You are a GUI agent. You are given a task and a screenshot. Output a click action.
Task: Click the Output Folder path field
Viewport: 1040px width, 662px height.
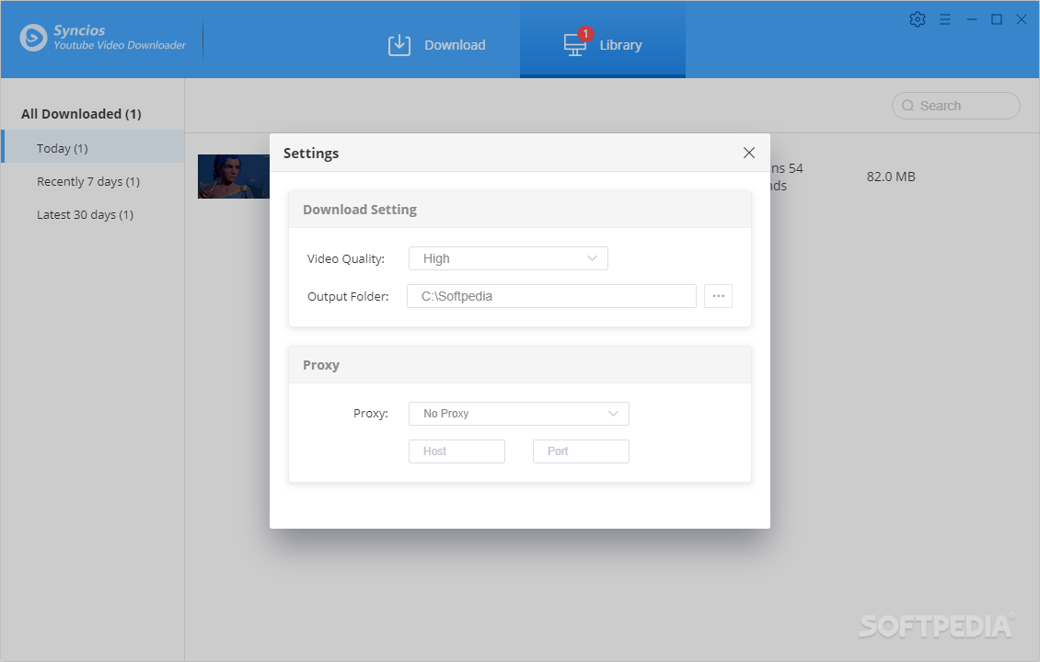(x=551, y=296)
